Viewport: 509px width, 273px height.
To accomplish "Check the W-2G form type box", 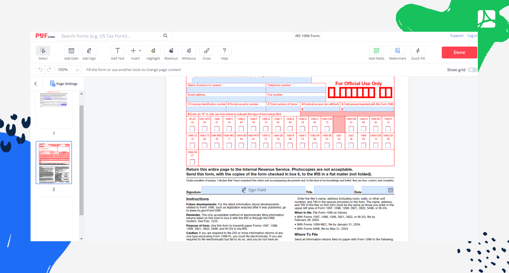I will (x=192, y=129).
